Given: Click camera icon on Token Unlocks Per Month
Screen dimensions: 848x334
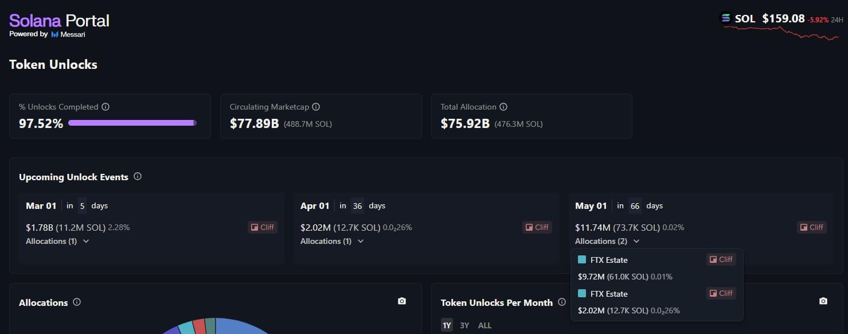Looking at the screenshot, I should (x=823, y=301).
